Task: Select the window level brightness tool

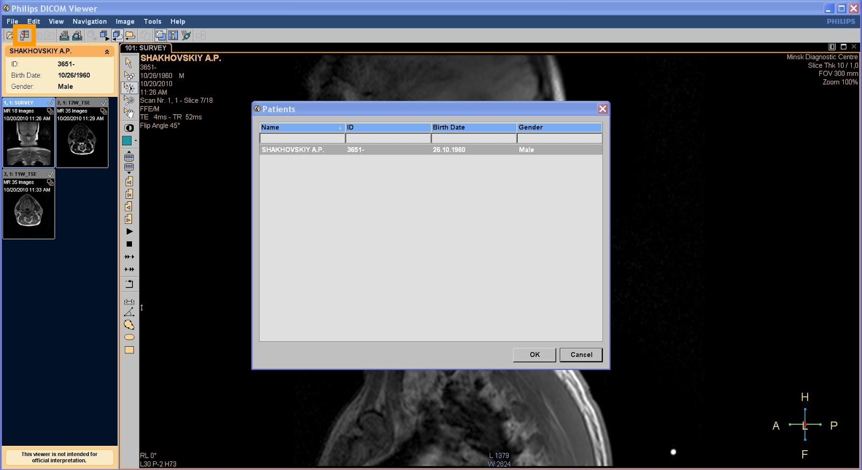Action: click(x=129, y=88)
